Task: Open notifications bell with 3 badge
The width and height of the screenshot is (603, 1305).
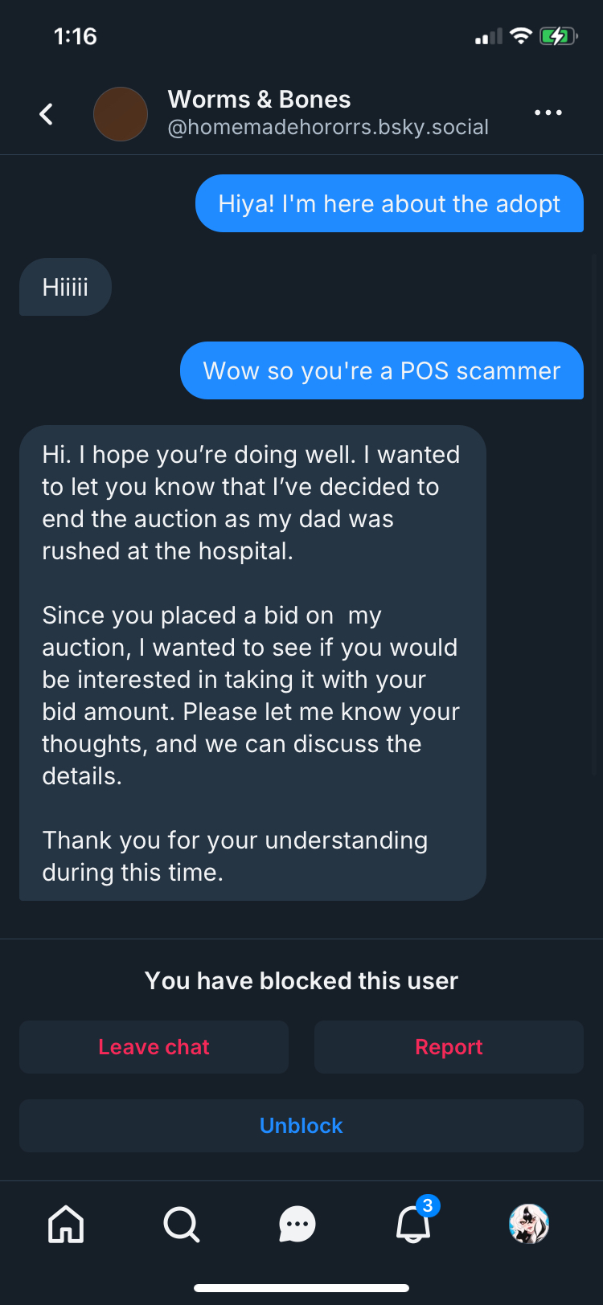Action: click(413, 1225)
